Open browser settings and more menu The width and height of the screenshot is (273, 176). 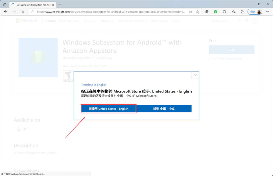[x=267, y=12]
